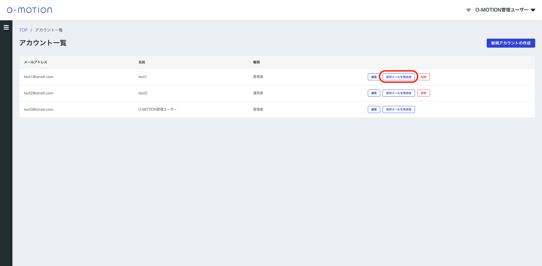Resend invite mail for test3@omoti.com

[399, 110]
